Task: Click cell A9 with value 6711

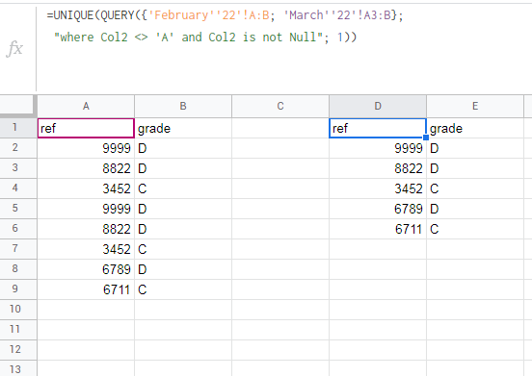Action: pos(86,289)
